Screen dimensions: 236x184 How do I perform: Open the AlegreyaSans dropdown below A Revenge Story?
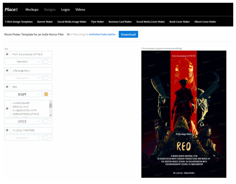(x=23, y=78)
